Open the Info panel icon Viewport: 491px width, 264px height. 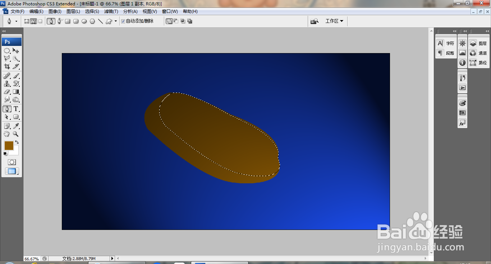(x=463, y=63)
